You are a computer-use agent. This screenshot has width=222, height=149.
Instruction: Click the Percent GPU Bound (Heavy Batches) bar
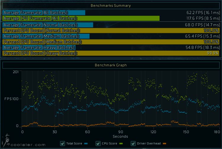coord(111,53)
